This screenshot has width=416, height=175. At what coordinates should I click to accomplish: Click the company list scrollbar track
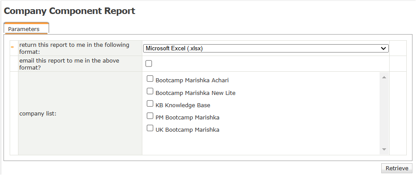pyautogui.click(x=384, y=114)
